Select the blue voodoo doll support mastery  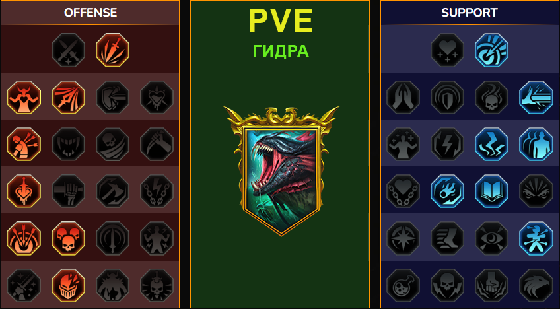pos(536,238)
